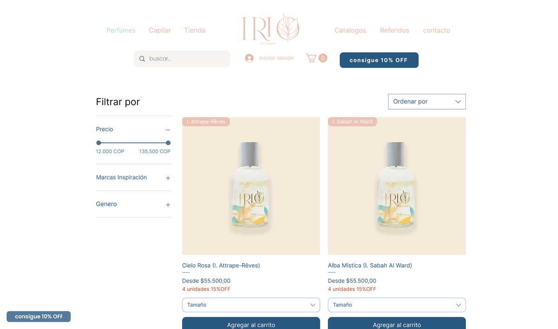The image size is (558, 329).
Task: Open the Perfumes menu item
Action: click(x=121, y=30)
